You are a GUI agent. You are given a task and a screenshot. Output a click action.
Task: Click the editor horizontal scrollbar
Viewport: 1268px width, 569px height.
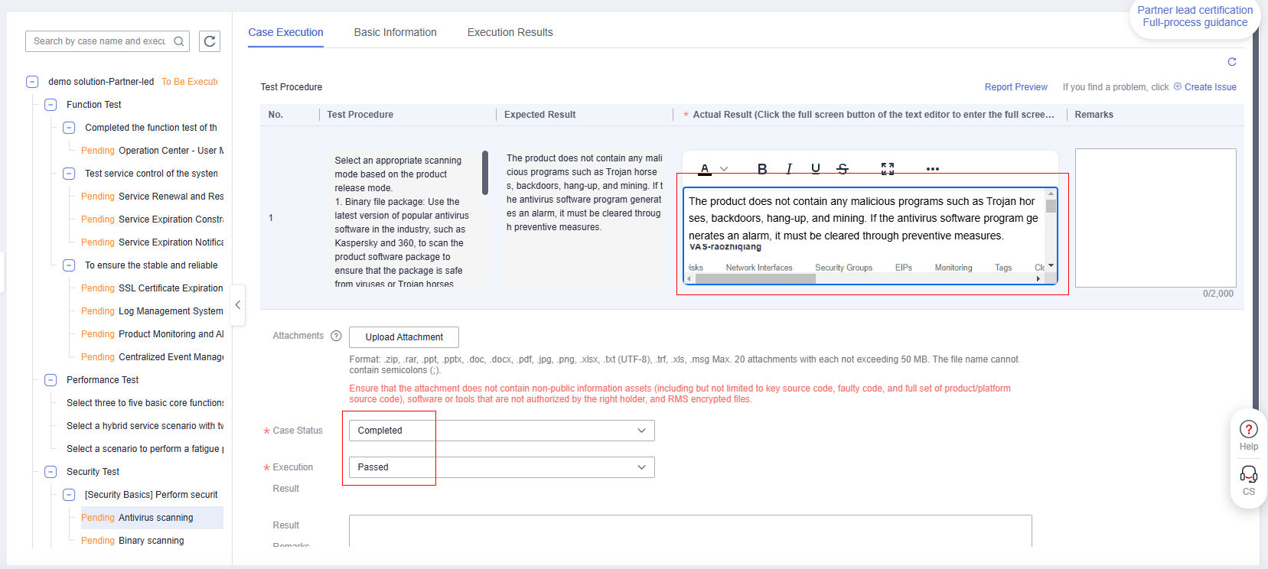755,279
